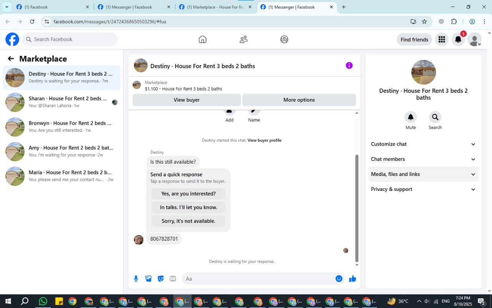Open Chrome tab search dropdown
This screenshot has width=492, height=308.
coord(7,7)
